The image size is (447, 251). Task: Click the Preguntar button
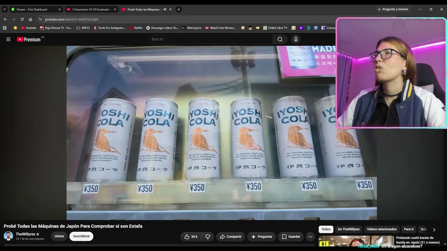tap(262, 237)
